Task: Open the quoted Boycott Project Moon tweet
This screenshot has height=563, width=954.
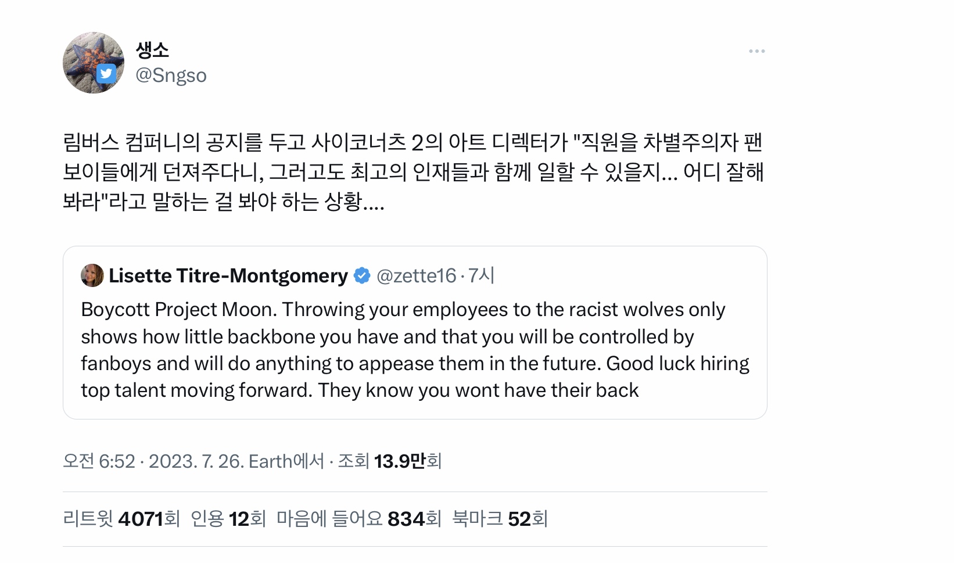Action: click(415, 350)
